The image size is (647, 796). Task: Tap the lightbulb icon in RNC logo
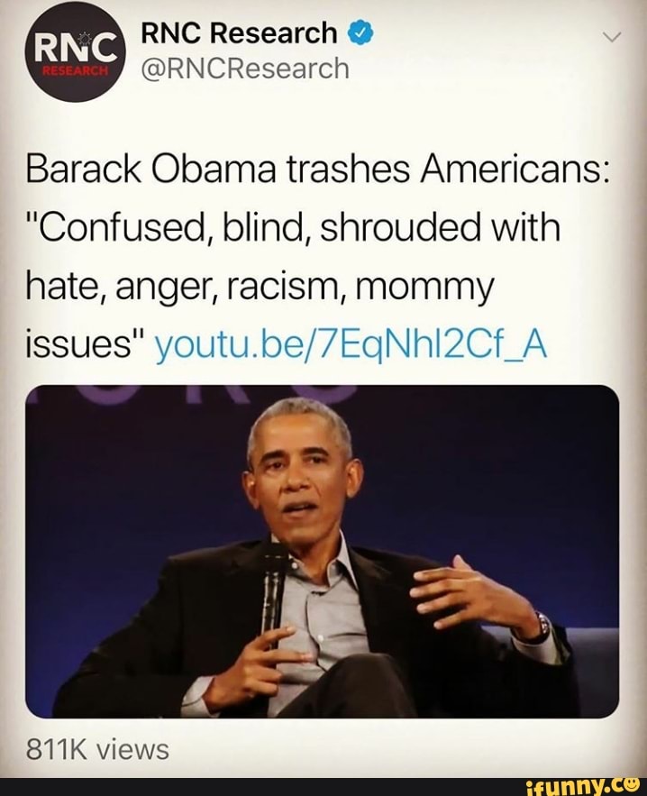click(x=85, y=38)
